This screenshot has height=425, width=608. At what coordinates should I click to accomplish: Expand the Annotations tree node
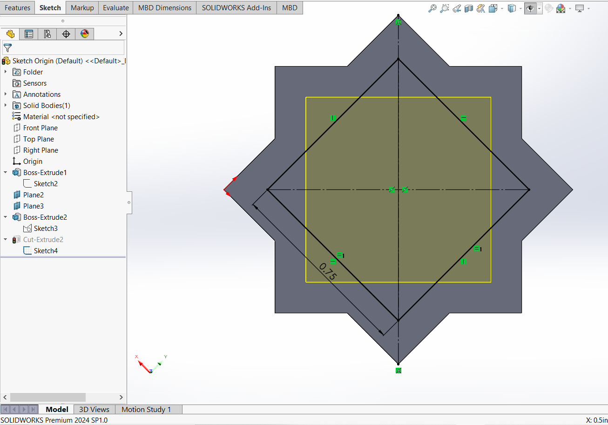(x=6, y=94)
